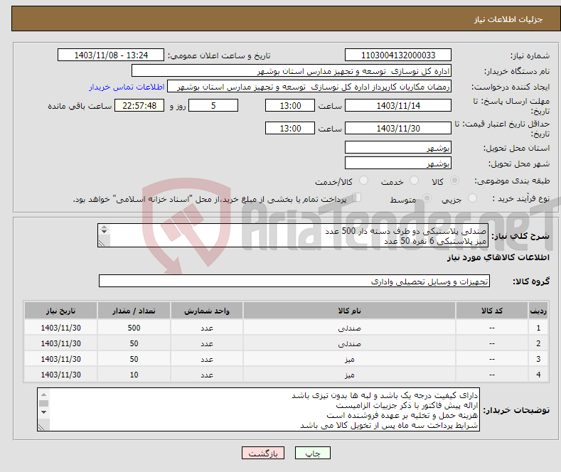
Task: Select the متوسط purchase type radio
Action: pyautogui.click(x=427, y=198)
